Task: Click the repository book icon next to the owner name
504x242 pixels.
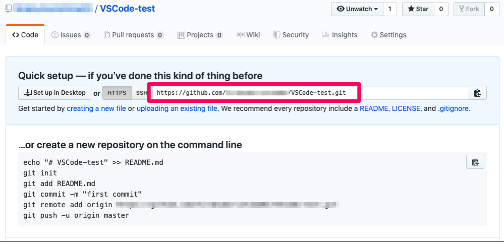Action: 9,9
